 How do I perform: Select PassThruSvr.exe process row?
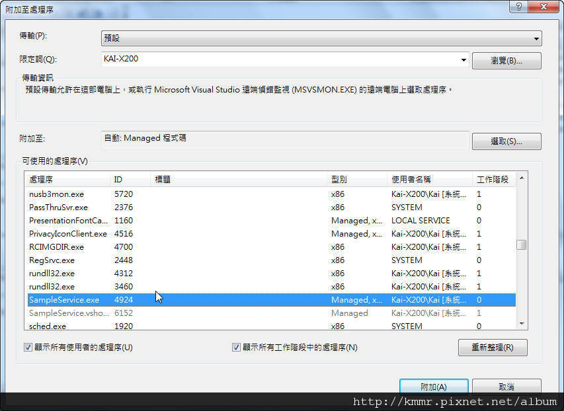pyautogui.click(x=272, y=207)
